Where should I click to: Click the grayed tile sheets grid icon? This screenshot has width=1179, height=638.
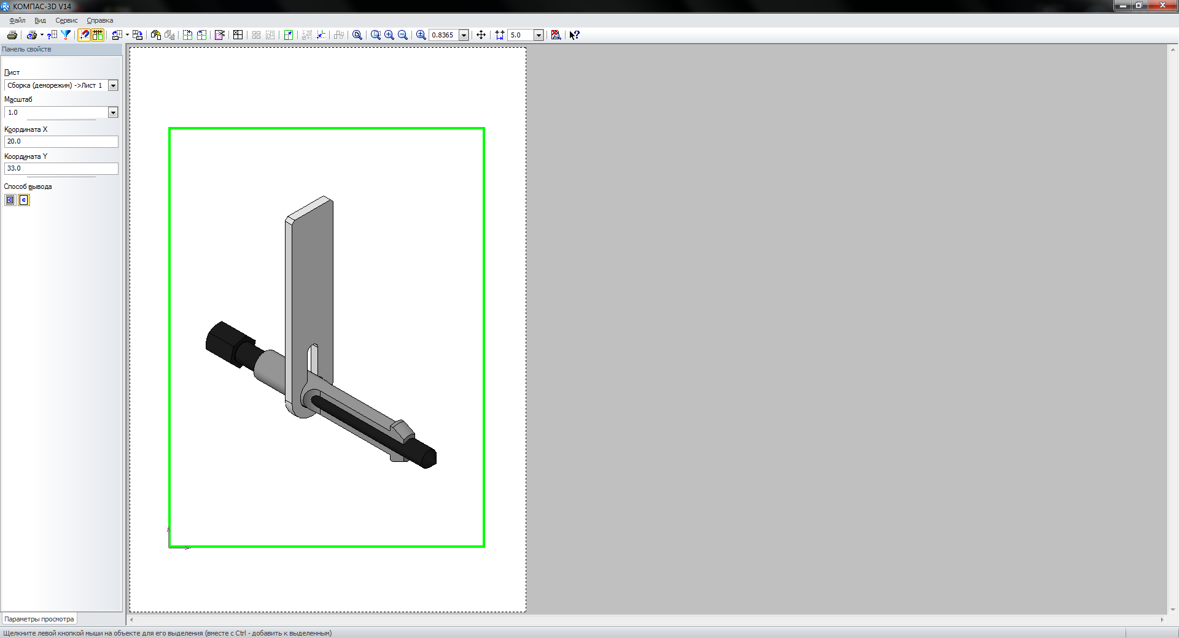[257, 35]
